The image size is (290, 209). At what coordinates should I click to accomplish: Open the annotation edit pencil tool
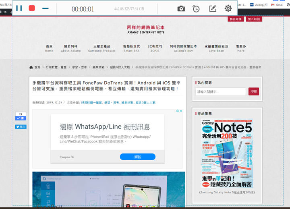213,8
